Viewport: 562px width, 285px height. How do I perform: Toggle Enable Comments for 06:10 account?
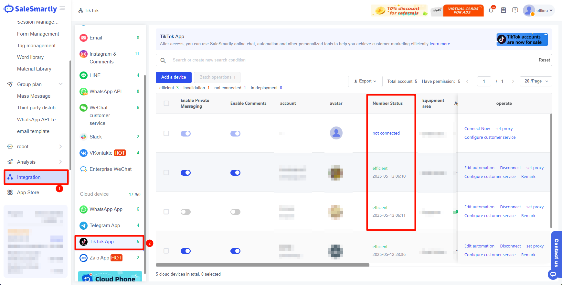tap(235, 173)
